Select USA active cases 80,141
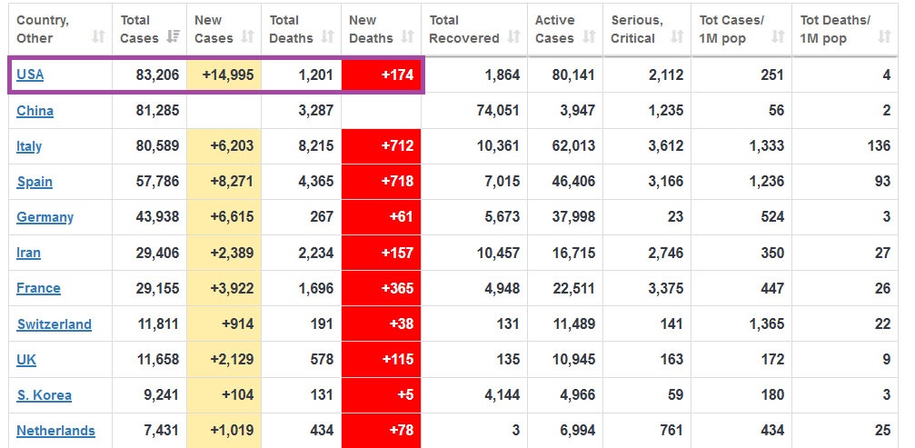This screenshot has width=915, height=448. pyautogui.click(x=573, y=75)
